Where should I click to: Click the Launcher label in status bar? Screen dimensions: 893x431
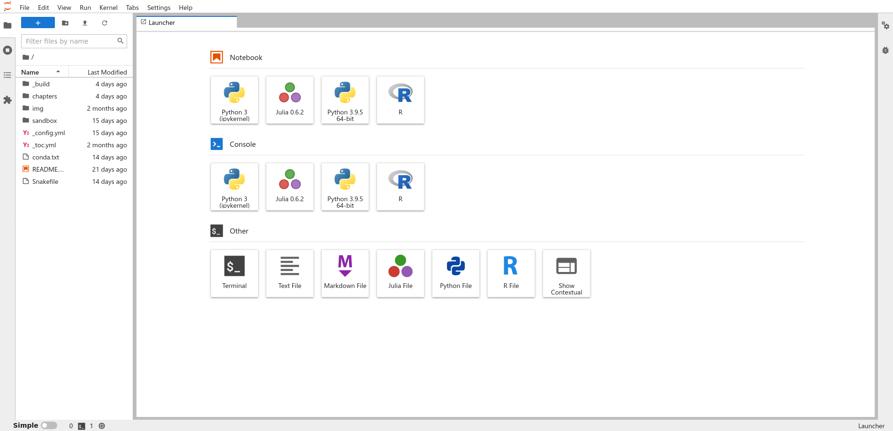[x=871, y=426]
